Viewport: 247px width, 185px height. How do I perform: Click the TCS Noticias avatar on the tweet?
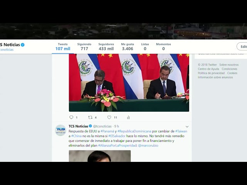[61, 130]
